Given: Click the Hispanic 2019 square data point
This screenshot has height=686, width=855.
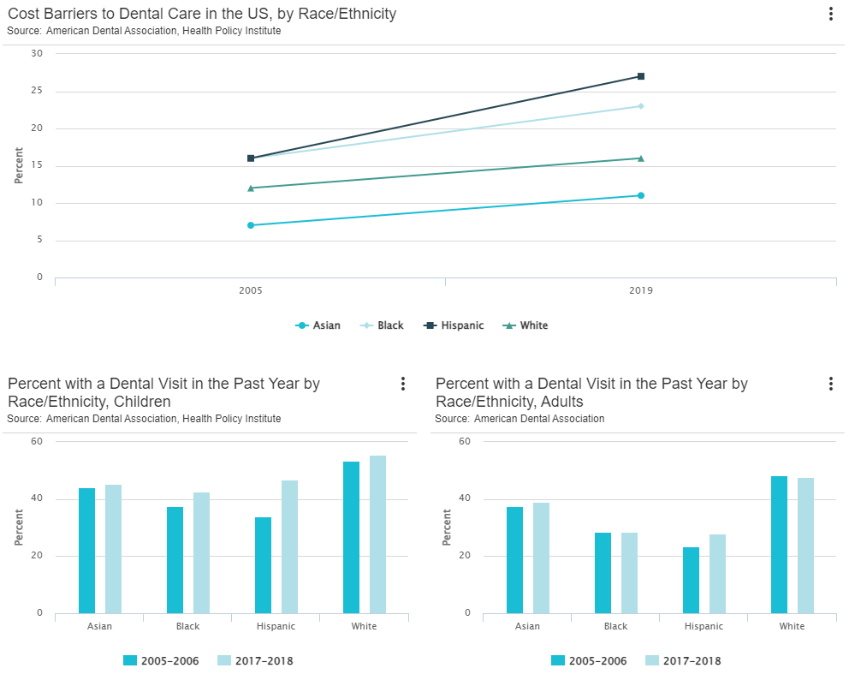Looking at the screenshot, I should tap(641, 76).
